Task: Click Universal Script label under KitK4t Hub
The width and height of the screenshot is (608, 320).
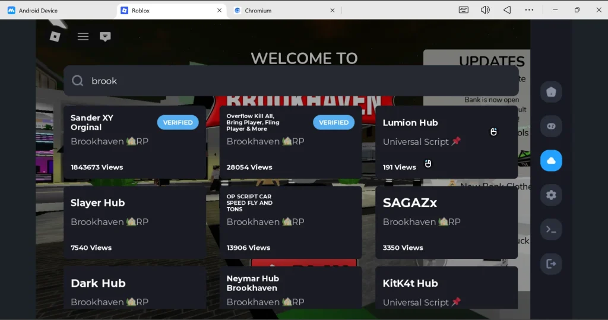Action: click(422, 302)
